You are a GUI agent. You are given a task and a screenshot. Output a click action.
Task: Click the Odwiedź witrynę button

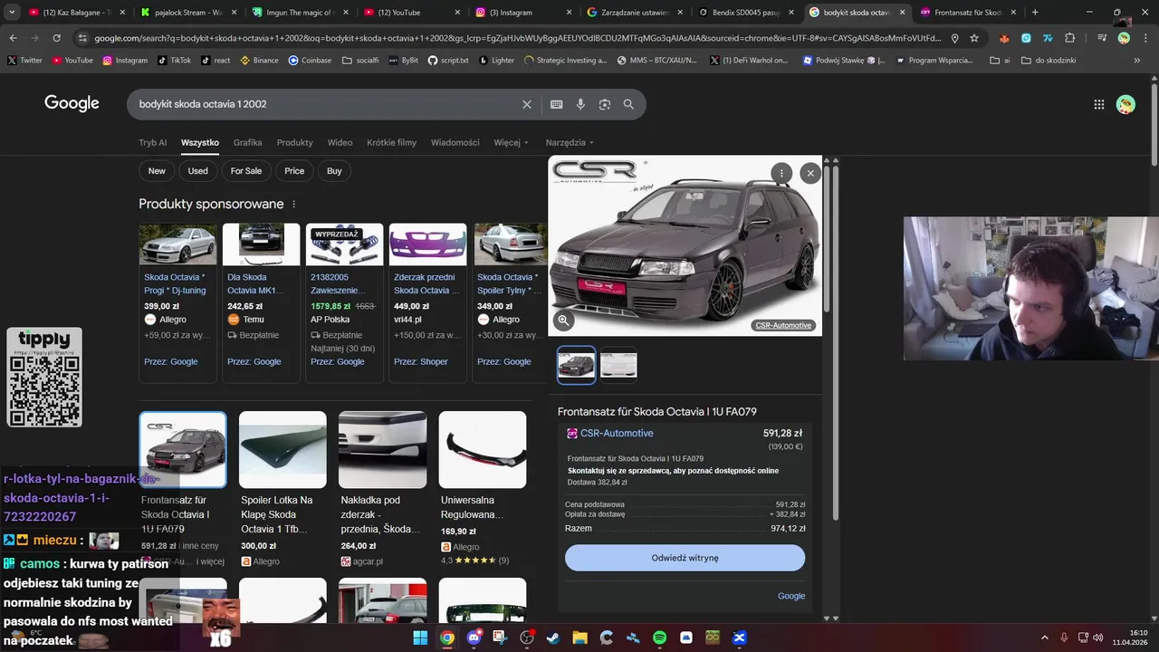685,558
